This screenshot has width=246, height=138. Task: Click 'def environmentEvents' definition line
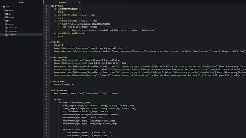[x=75, y=21]
